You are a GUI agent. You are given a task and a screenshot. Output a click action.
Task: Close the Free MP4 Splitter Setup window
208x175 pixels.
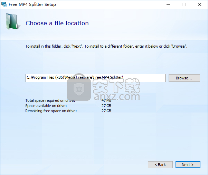200,4
